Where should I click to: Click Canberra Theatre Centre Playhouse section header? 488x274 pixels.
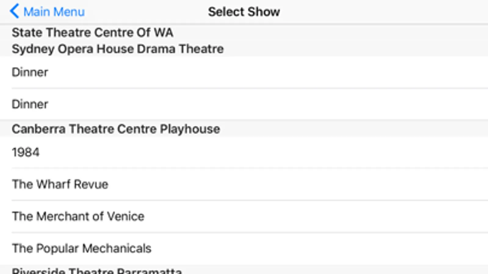(x=116, y=129)
